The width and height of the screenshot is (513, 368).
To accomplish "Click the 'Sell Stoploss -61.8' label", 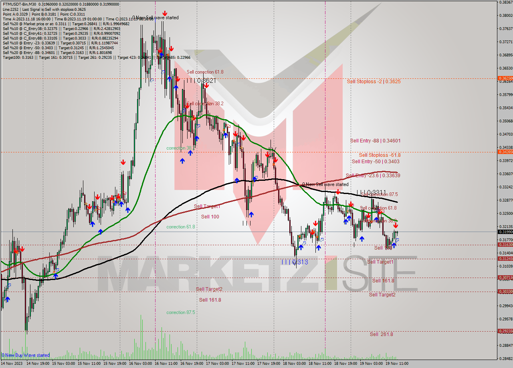I will (380, 155).
